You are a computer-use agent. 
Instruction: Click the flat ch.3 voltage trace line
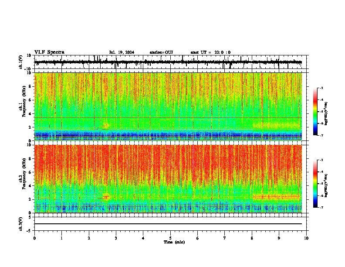tap(168, 224)
